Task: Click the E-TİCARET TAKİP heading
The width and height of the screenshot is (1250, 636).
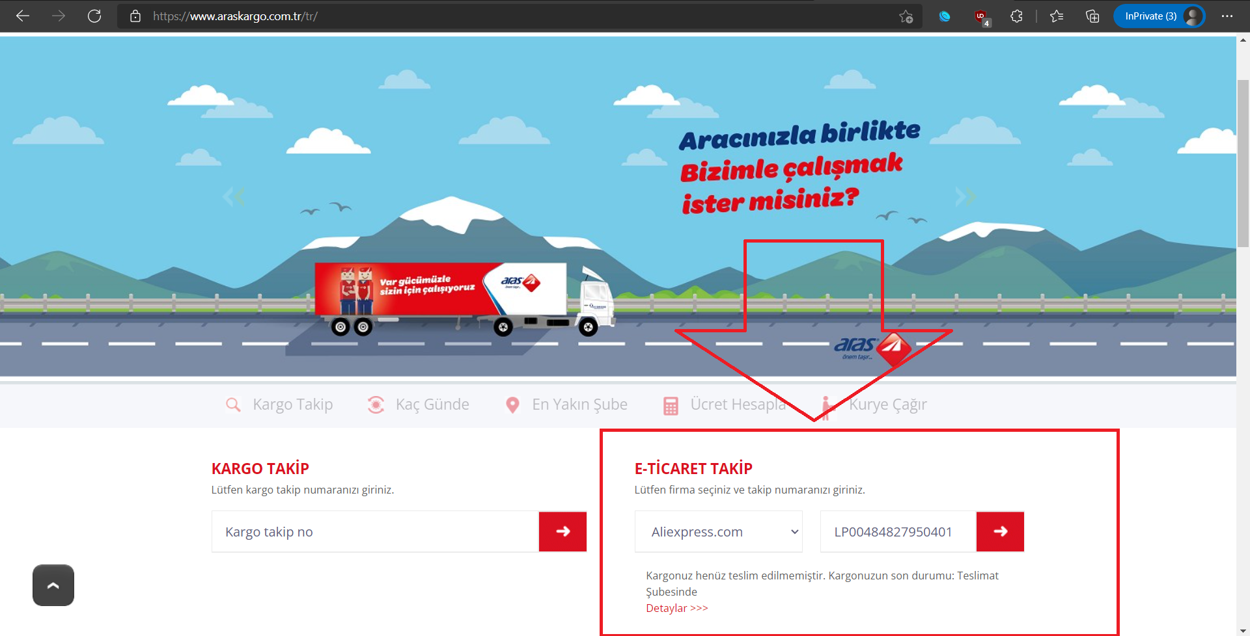Action: pyautogui.click(x=693, y=469)
